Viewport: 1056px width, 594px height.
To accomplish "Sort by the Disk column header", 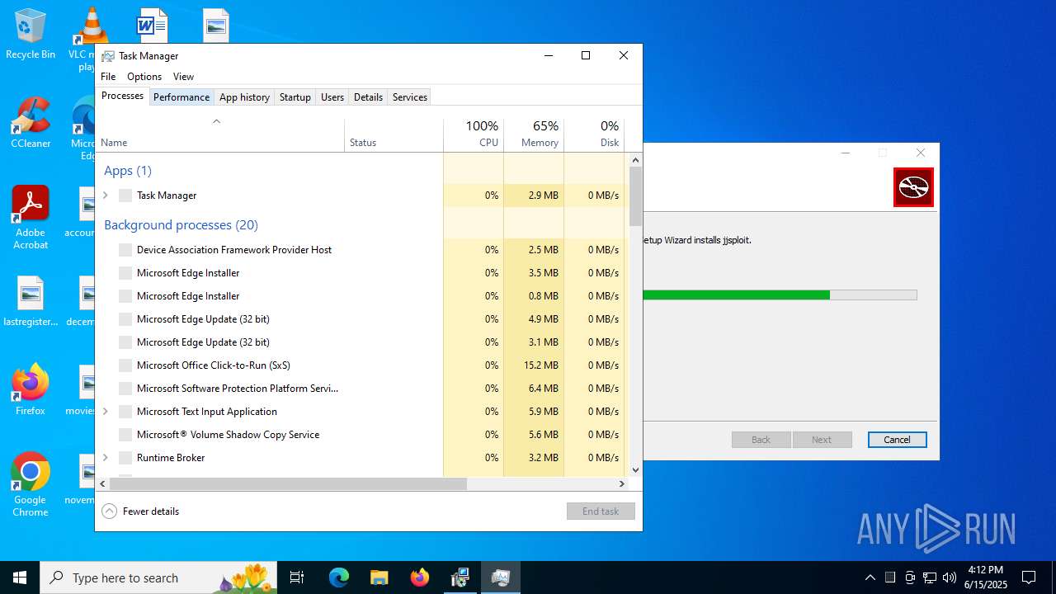I will [594, 134].
